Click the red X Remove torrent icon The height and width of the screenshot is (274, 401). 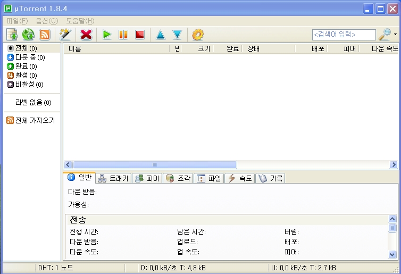(86, 35)
